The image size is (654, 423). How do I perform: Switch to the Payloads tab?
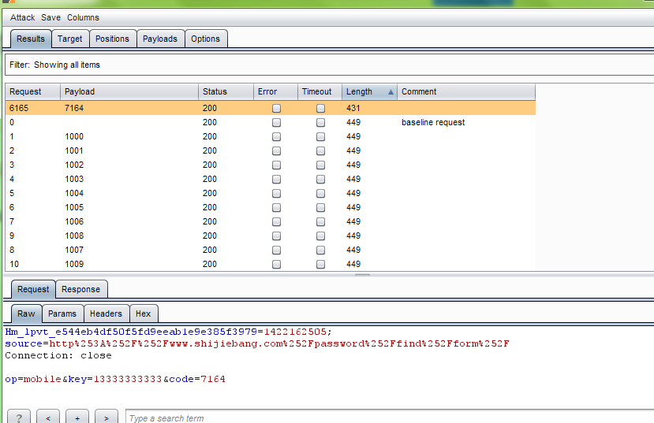pyautogui.click(x=160, y=39)
